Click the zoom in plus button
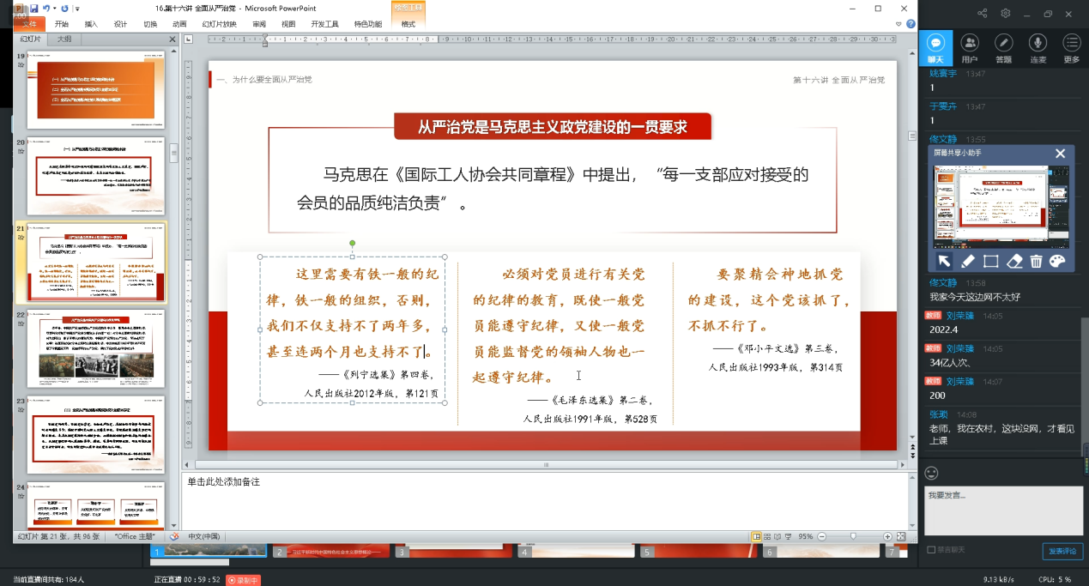The image size is (1089, 586). pyautogui.click(x=889, y=536)
